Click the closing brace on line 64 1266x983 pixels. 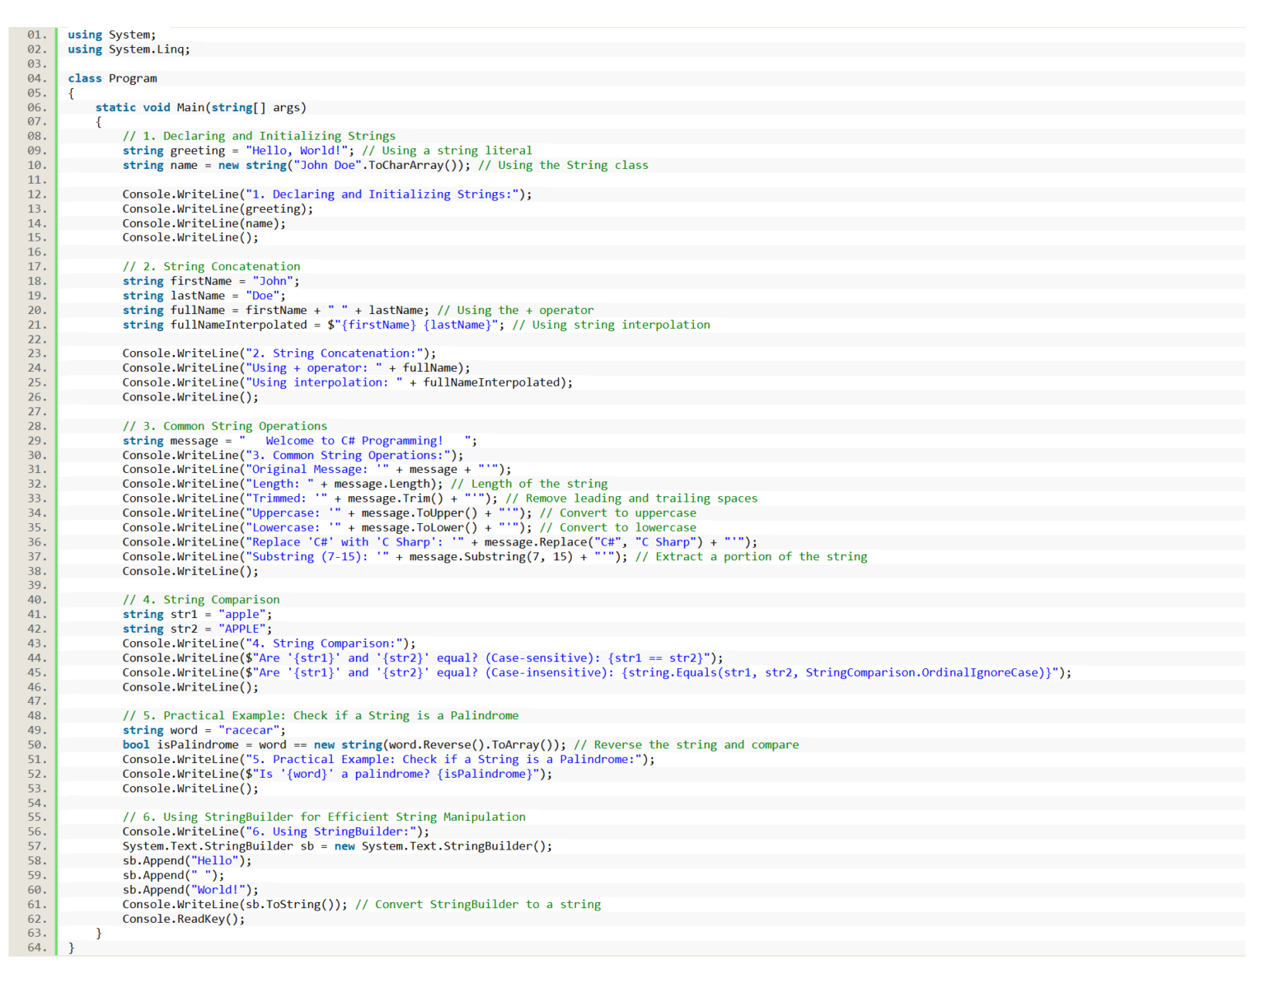point(72,948)
